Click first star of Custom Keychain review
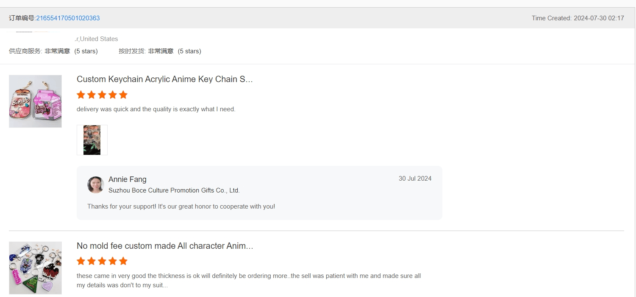 (x=81, y=95)
